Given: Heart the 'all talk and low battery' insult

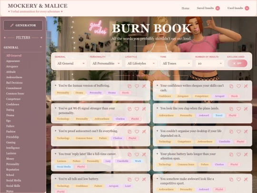Looking at the screenshot, I should point(137,180).
